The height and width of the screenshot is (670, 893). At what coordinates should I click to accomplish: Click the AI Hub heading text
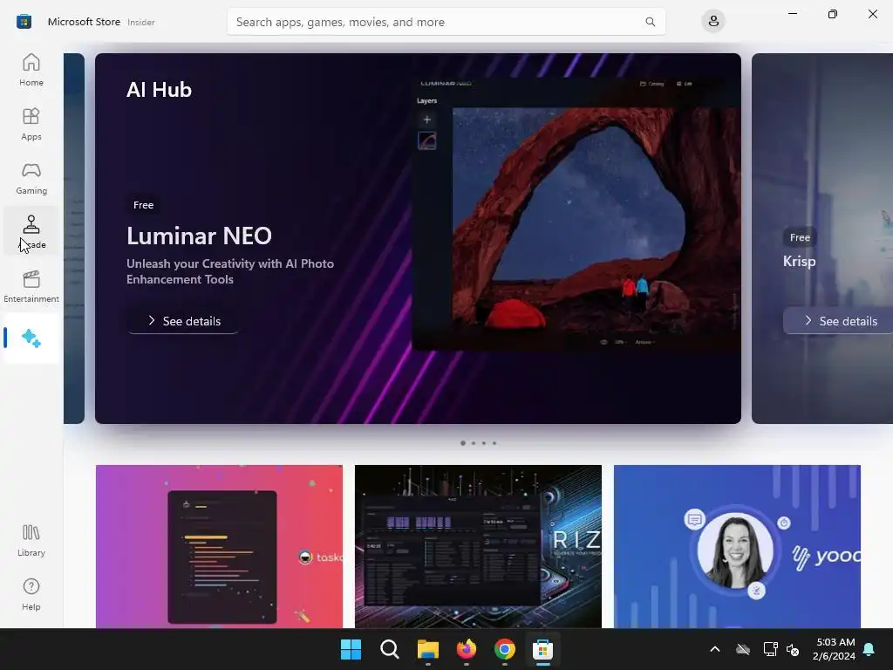(x=159, y=90)
